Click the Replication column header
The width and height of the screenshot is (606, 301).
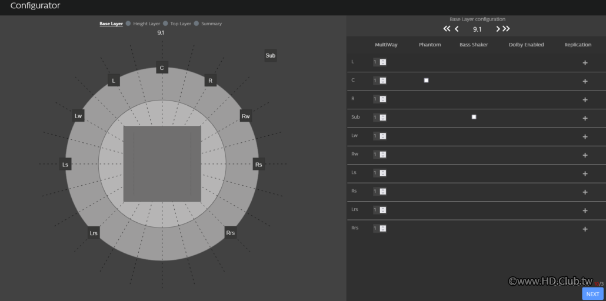(578, 45)
